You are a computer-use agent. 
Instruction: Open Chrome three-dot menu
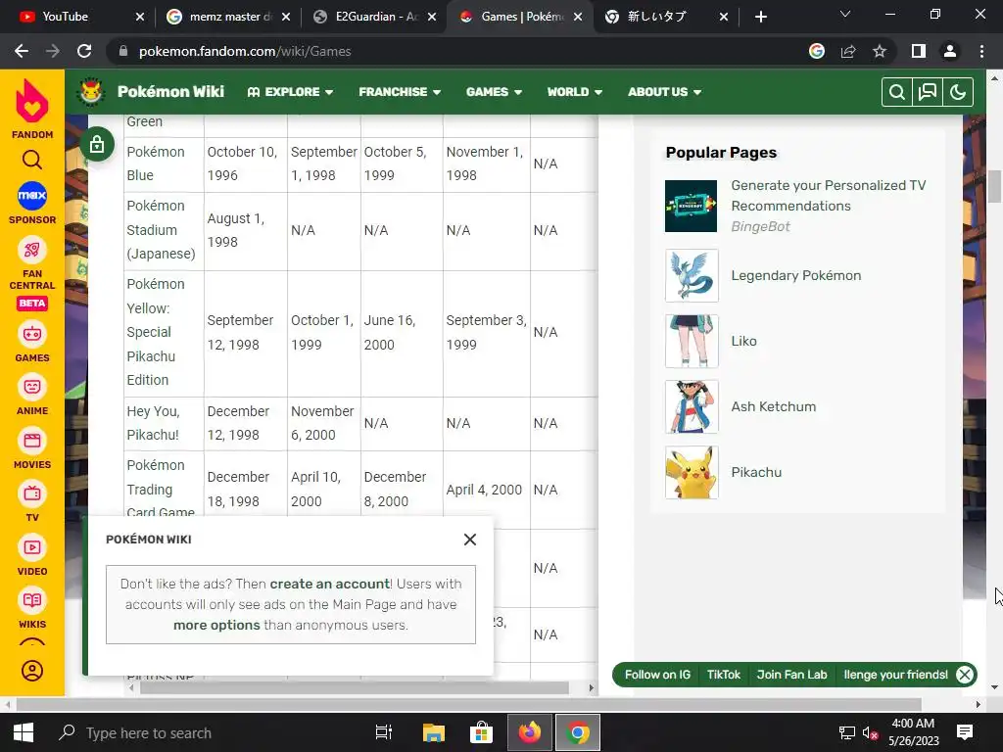point(981,51)
